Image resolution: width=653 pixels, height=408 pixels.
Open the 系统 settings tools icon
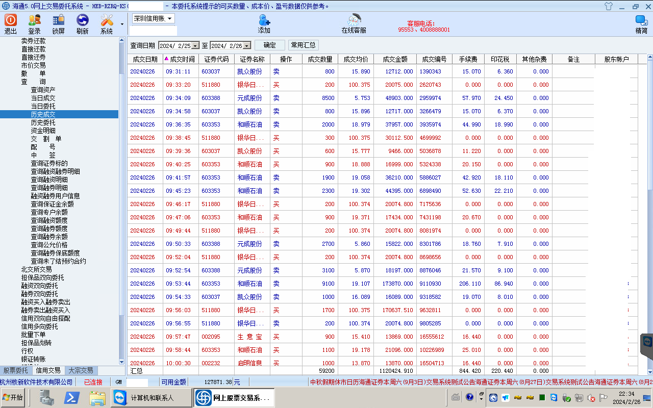107,20
